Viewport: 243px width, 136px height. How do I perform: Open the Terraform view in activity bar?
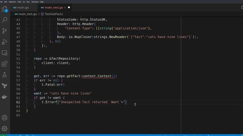[5, 86]
